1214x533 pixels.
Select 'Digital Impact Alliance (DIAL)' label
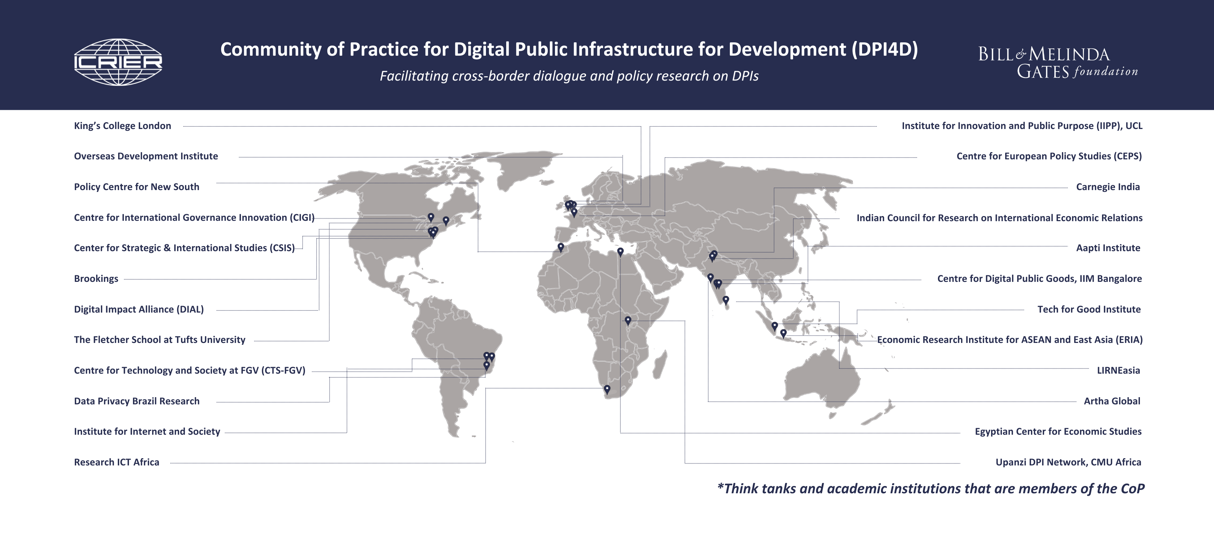click(x=139, y=309)
